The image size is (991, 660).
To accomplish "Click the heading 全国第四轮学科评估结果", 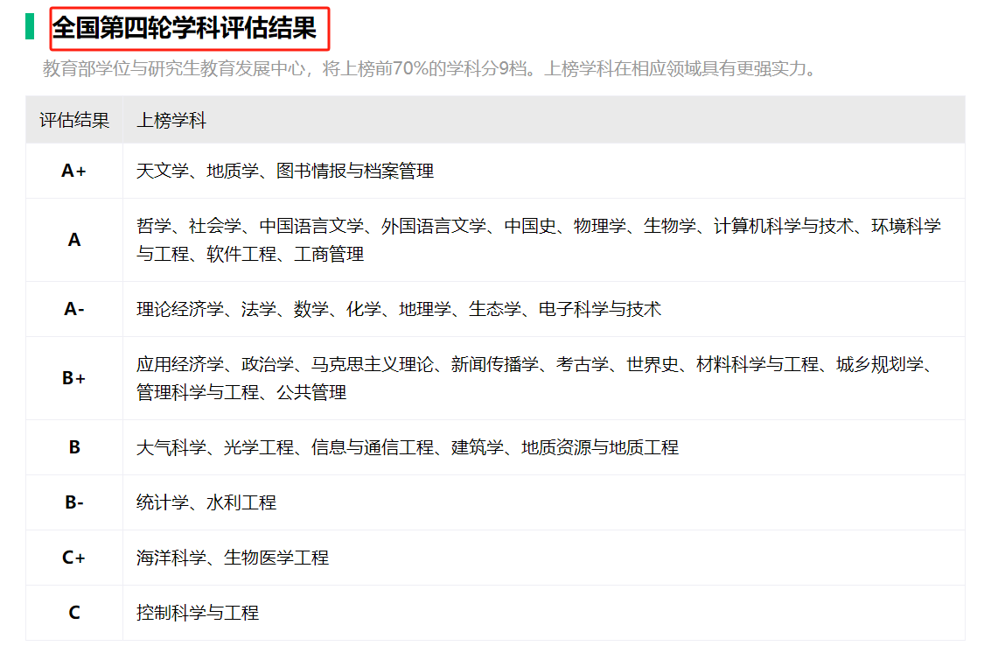I will click(185, 28).
